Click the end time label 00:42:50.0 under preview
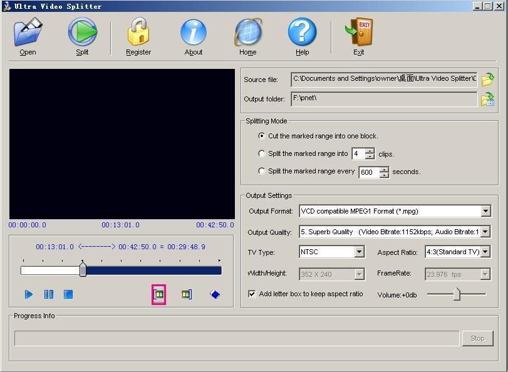The height and width of the screenshot is (372, 508). click(215, 225)
